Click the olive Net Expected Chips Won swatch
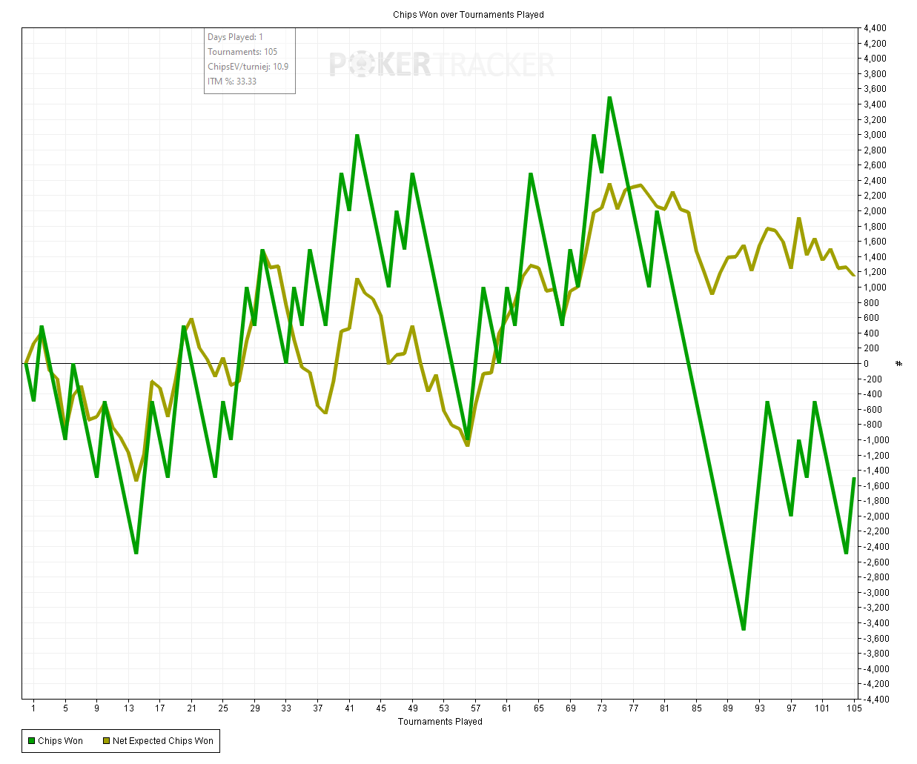 point(106,741)
